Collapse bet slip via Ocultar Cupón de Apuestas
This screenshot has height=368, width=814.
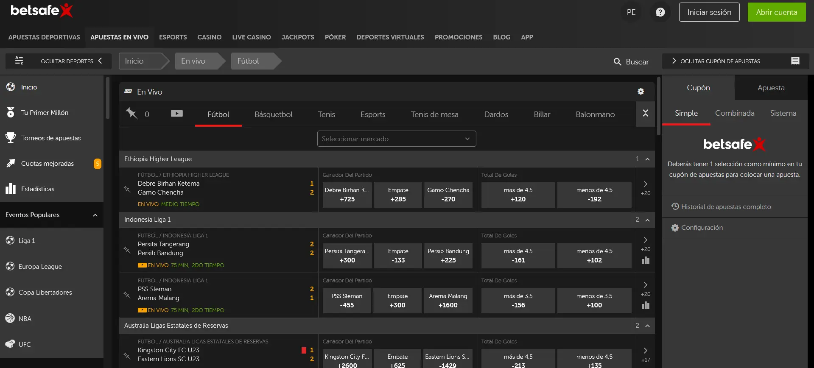pos(736,61)
